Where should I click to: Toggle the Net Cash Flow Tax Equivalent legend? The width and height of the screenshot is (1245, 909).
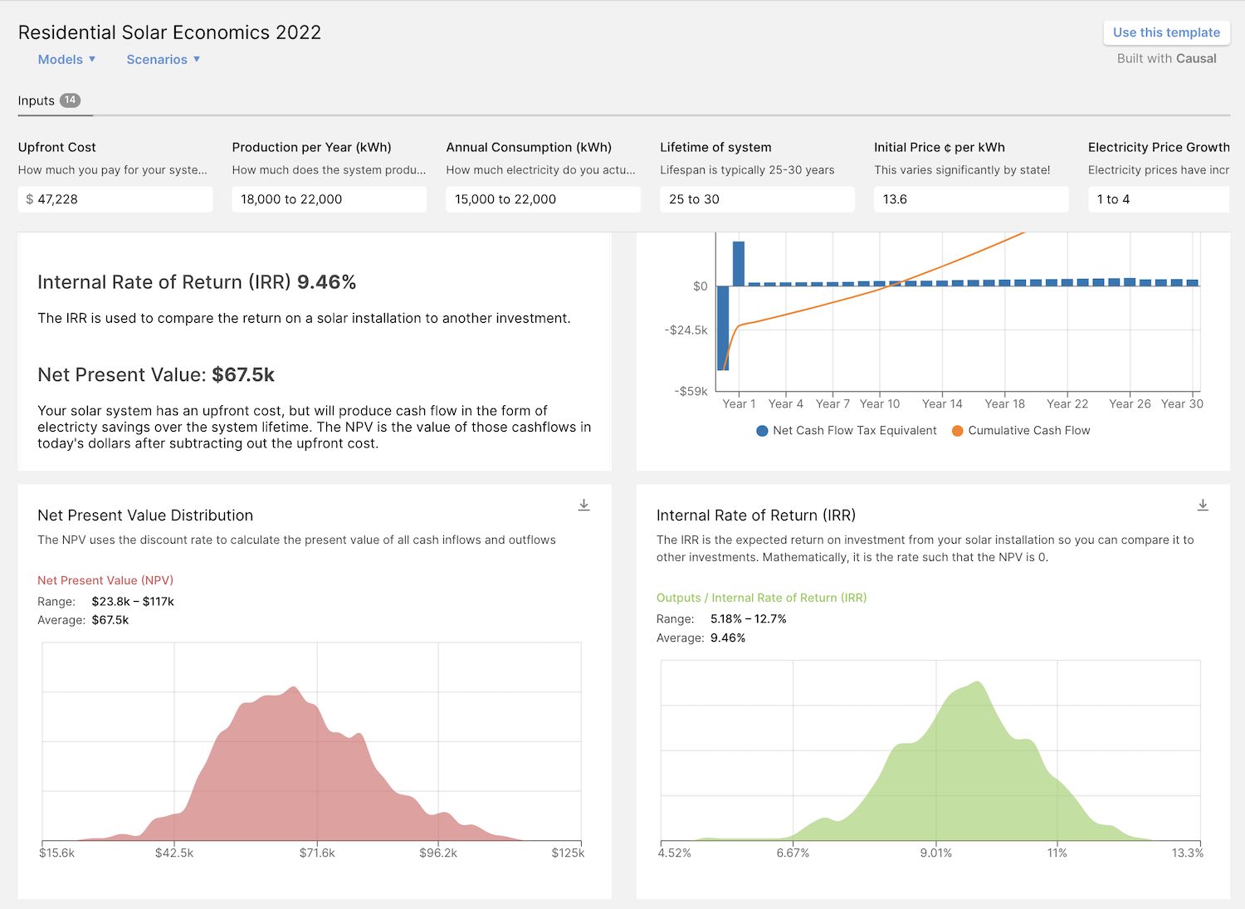[847, 430]
